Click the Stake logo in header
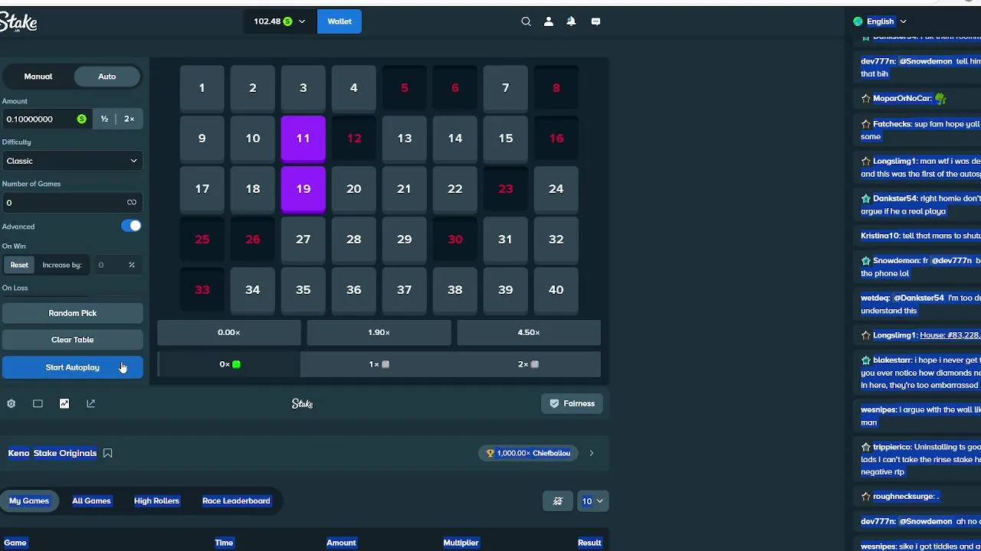 [x=18, y=23]
